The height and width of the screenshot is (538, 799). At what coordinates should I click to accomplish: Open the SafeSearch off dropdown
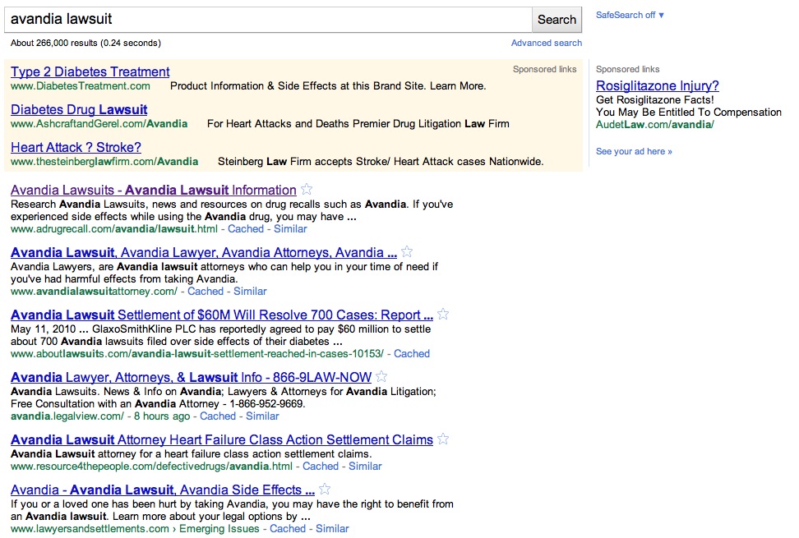630,16
